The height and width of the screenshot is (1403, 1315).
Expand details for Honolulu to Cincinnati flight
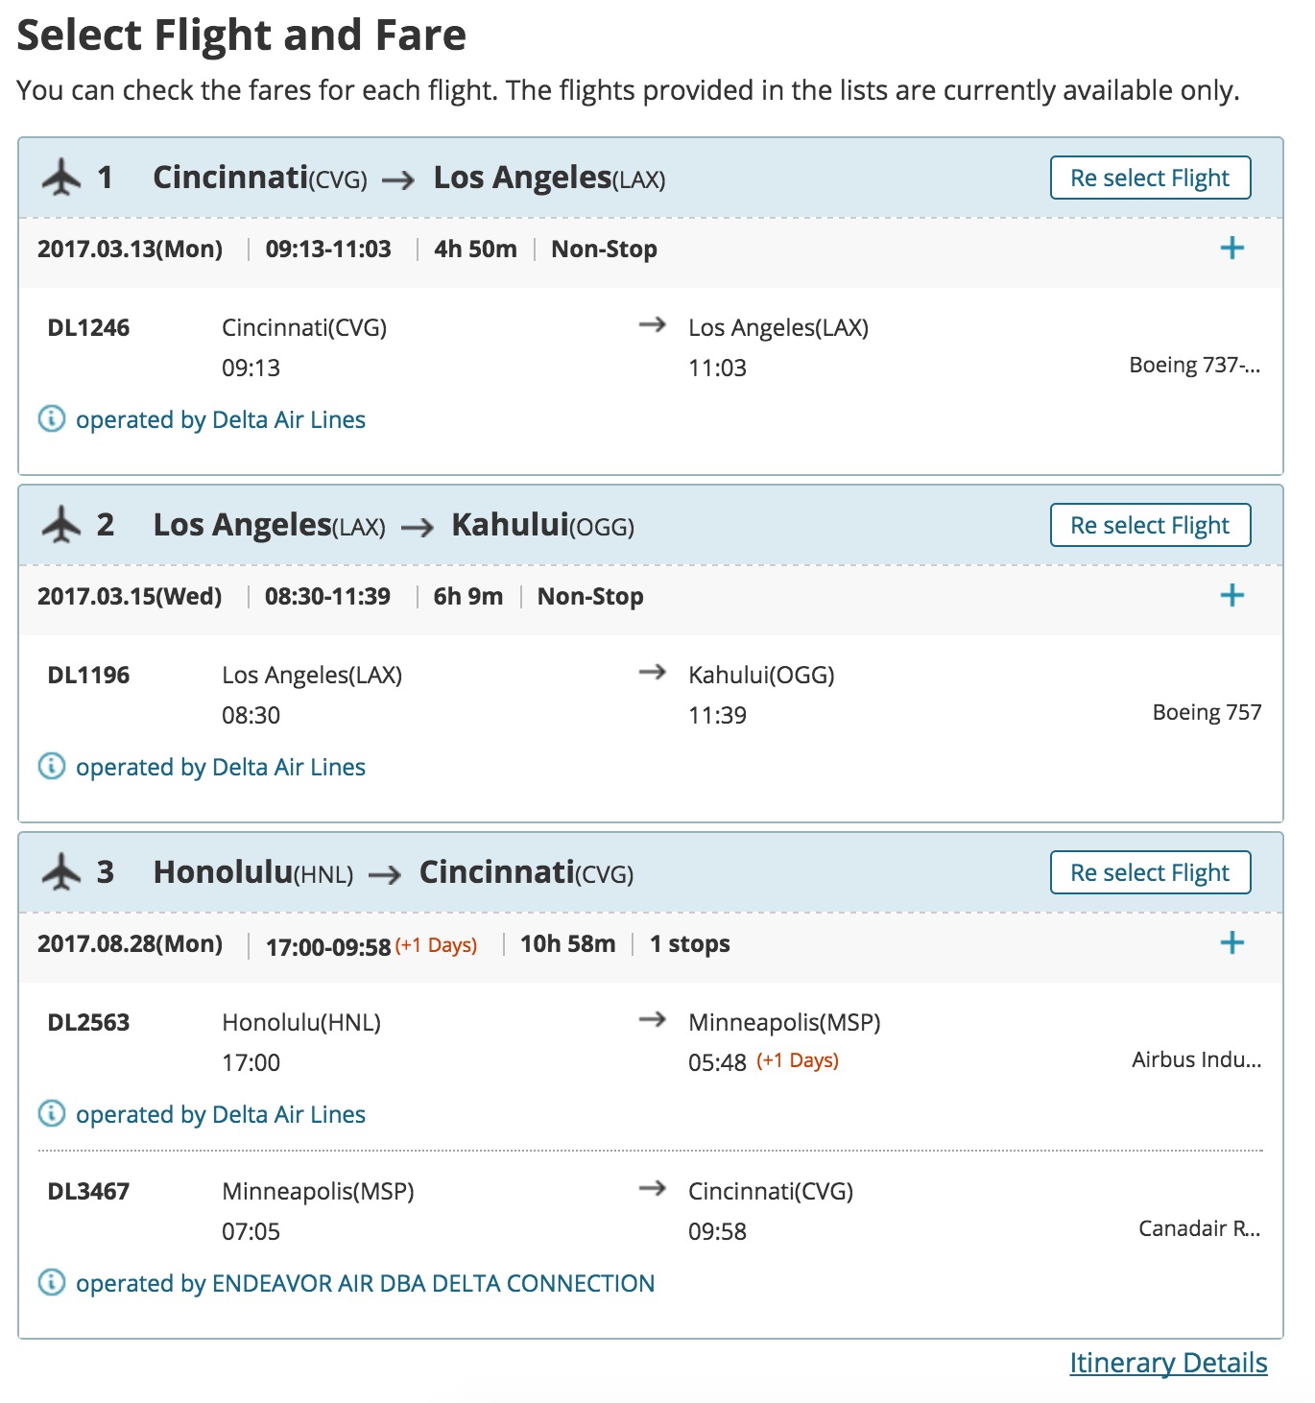[x=1231, y=943]
